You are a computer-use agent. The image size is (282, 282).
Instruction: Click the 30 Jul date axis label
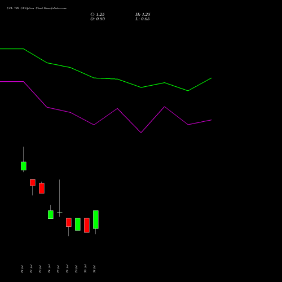tap(85, 269)
